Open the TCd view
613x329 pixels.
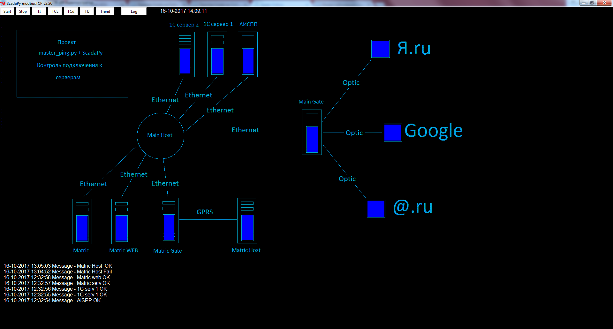(x=71, y=11)
